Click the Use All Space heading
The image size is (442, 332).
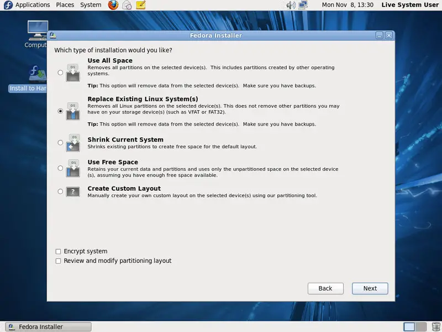110,60
